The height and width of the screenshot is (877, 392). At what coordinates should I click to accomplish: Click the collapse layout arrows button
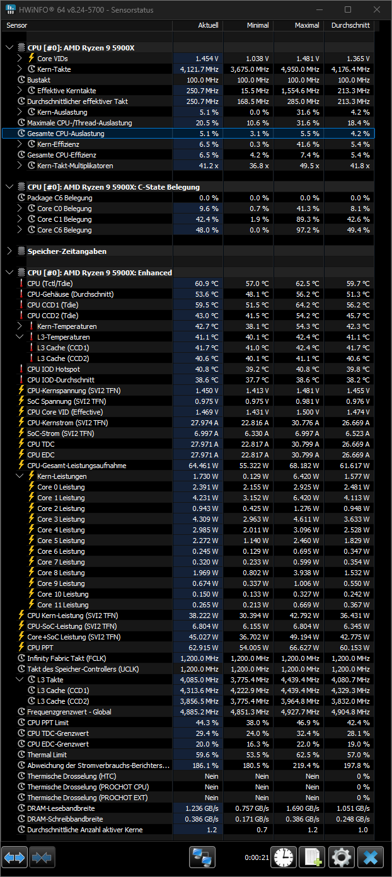point(42,857)
